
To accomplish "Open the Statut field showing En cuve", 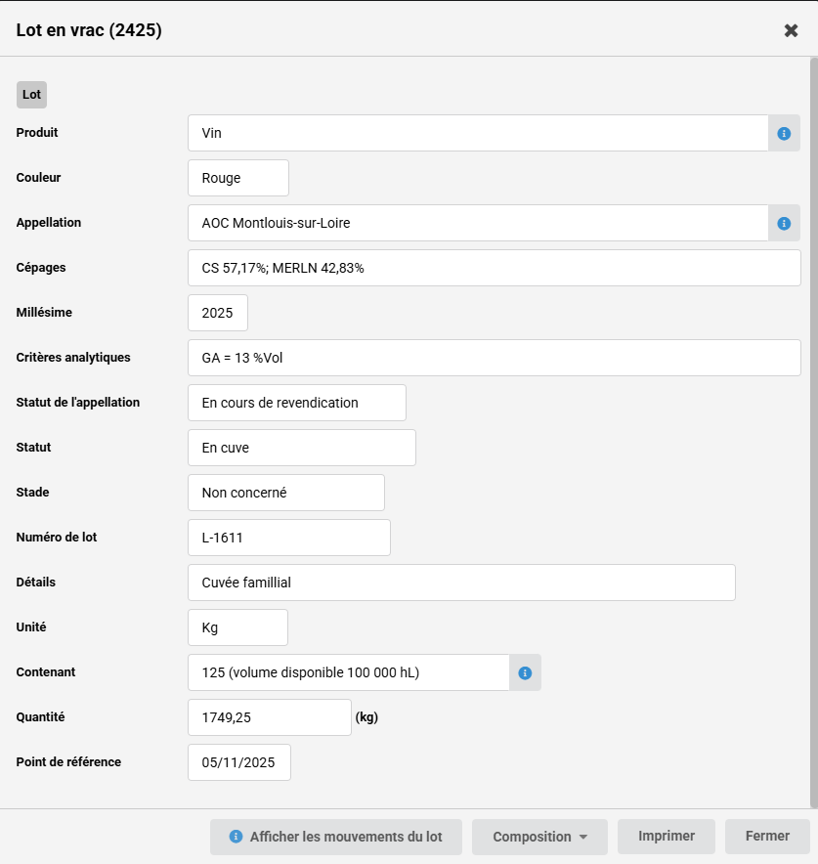I will pos(301,448).
